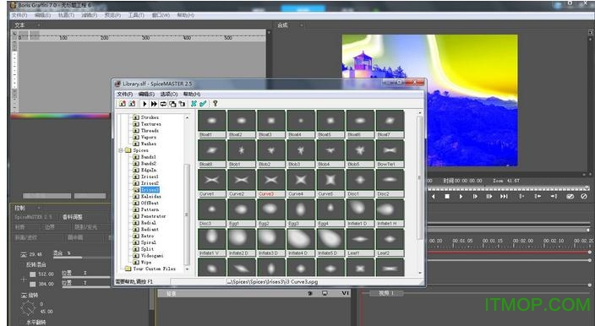Select the Bloat1 spice thumbnail
Screen dimensions: 595x326
pos(212,124)
